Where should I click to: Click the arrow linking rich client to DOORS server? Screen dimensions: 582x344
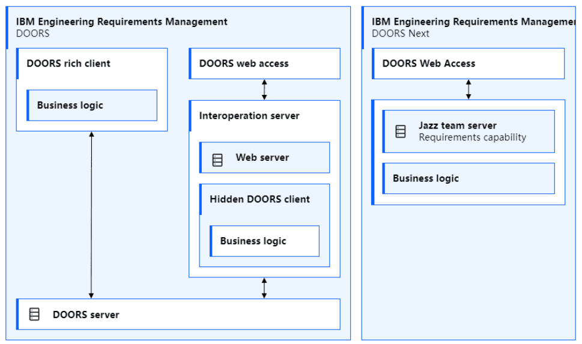[91, 215]
